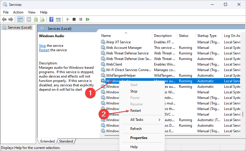Click the Properties toolbar icon
The image size is (246, 151).
29,19
